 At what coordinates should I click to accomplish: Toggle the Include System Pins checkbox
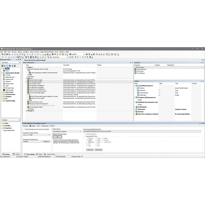(85, 134)
